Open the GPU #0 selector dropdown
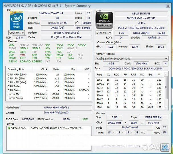This screenshot has height=154, width=173. click(x=104, y=33)
